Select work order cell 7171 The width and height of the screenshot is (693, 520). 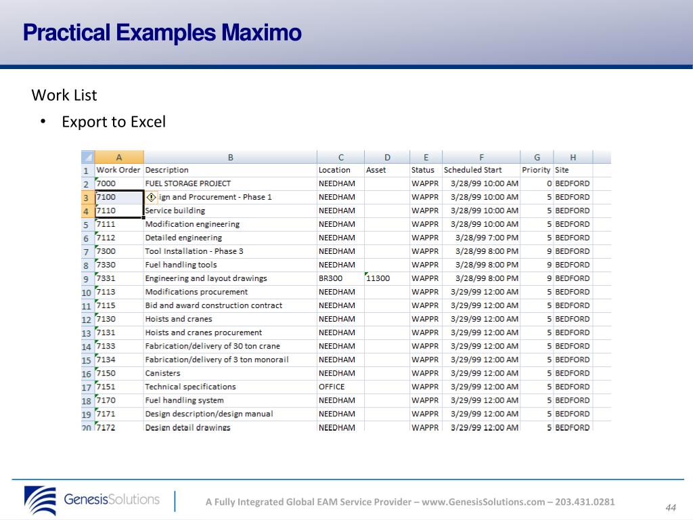[119, 414]
